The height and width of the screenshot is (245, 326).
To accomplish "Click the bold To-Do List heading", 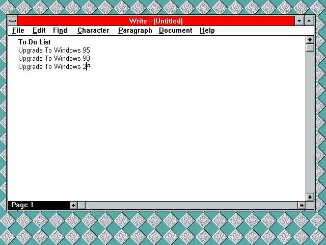I will tap(35, 42).
